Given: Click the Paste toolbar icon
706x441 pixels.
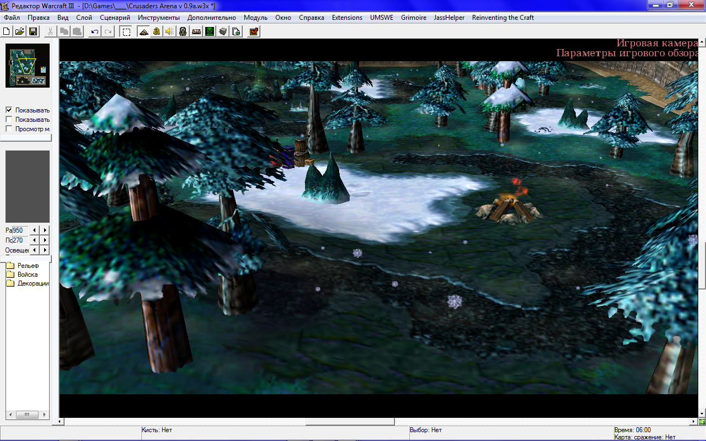Looking at the screenshot, I should pos(77,31).
